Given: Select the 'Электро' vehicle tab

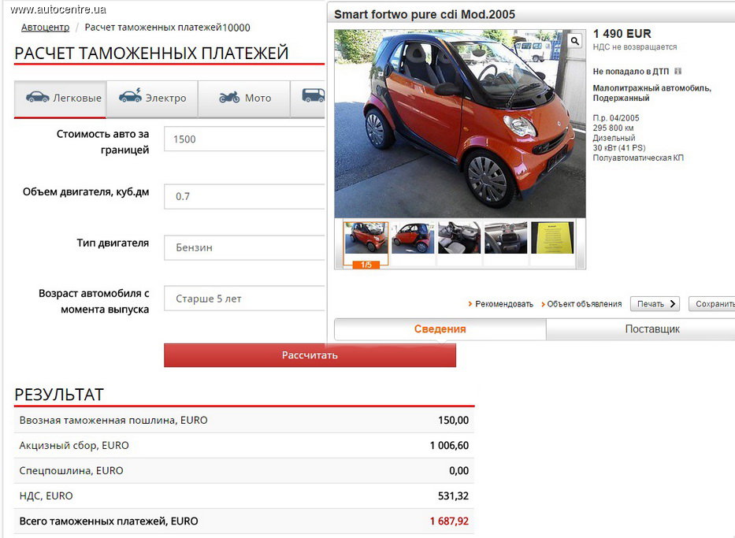Looking at the screenshot, I should pyautogui.click(x=152, y=98).
